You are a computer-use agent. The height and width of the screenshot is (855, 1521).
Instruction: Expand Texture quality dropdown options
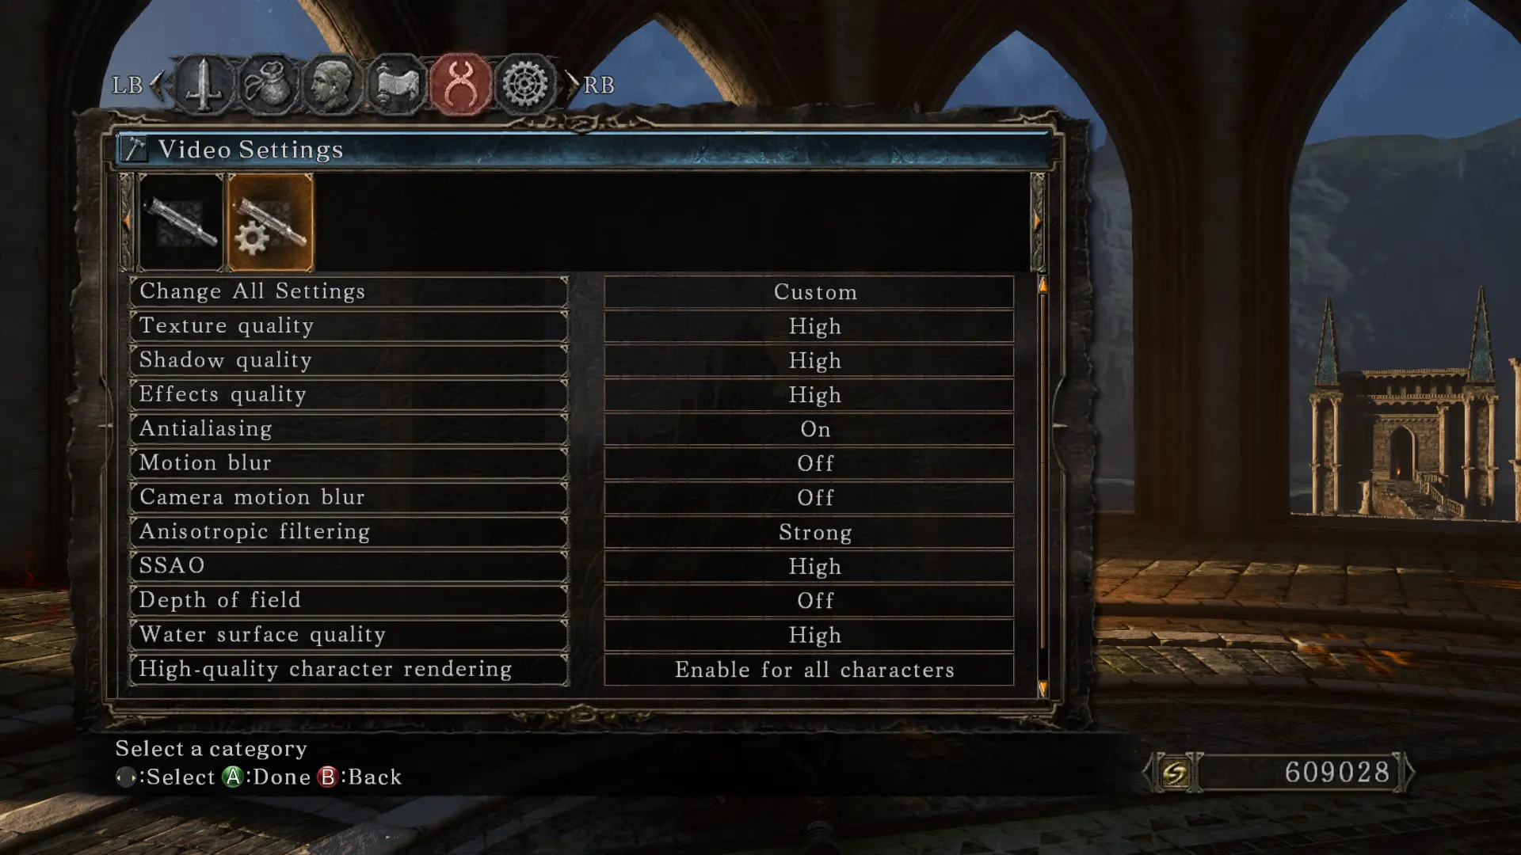pyautogui.click(x=815, y=325)
